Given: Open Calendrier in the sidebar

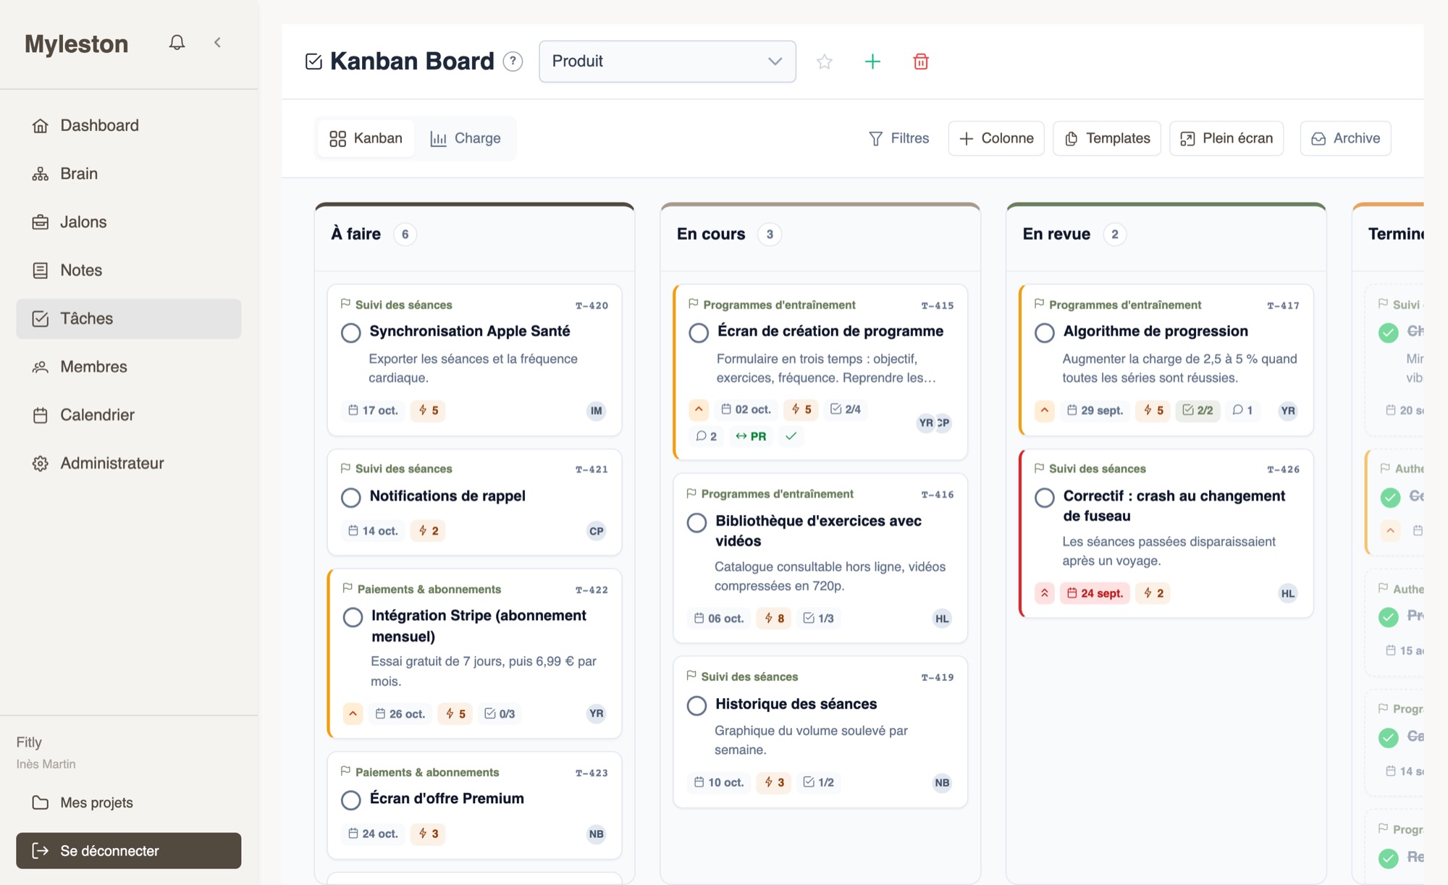Looking at the screenshot, I should tap(129, 415).
